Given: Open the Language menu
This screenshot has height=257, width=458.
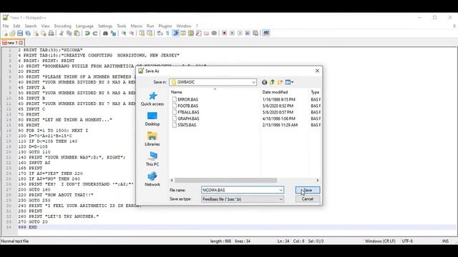Looking at the screenshot, I should (x=84, y=26).
